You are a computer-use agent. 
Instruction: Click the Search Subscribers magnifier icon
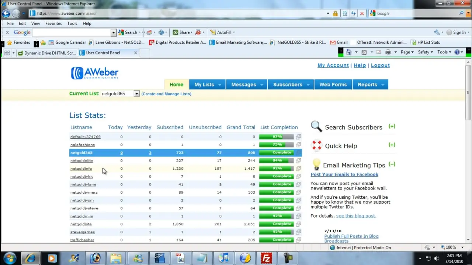click(x=316, y=127)
